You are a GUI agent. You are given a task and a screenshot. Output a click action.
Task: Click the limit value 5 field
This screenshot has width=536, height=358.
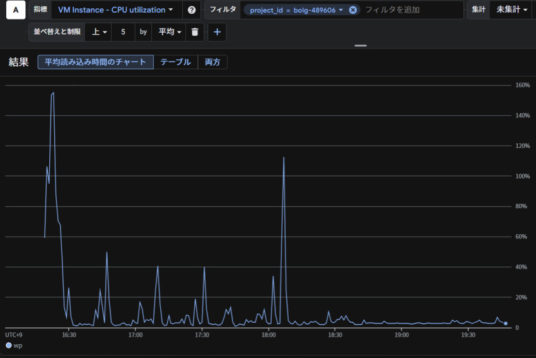123,32
